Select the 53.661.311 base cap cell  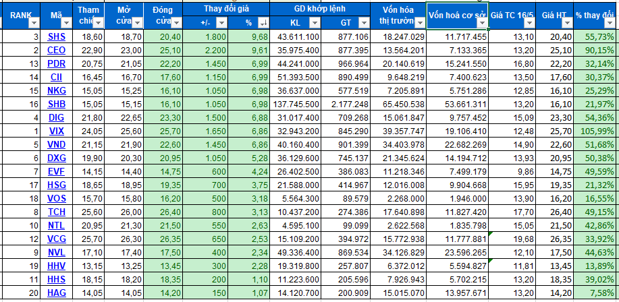[457, 104]
